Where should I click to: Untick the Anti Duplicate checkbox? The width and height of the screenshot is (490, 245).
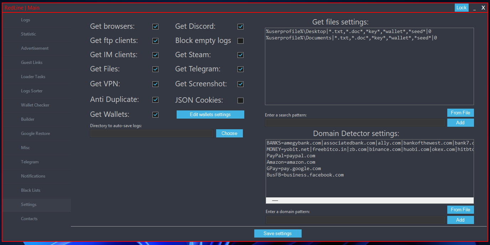pyautogui.click(x=155, y=100)
